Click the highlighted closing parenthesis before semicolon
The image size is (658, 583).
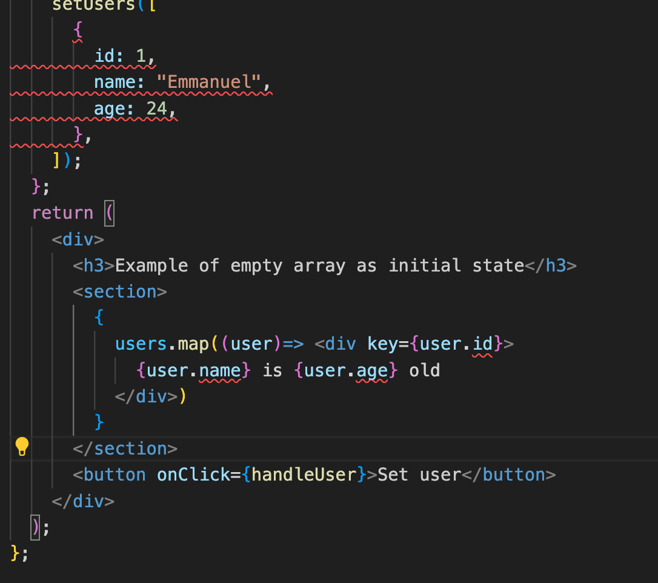pyautogui.click(x=36, y=527)
